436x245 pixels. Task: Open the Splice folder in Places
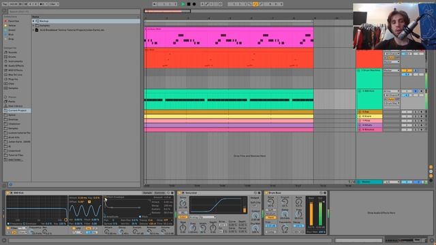click(12, 115)
